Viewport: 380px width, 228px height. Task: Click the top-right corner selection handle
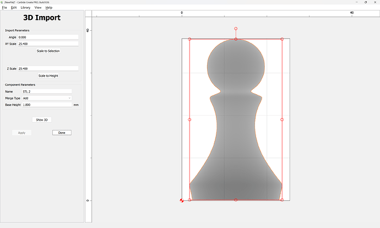[x=282, y=39]
